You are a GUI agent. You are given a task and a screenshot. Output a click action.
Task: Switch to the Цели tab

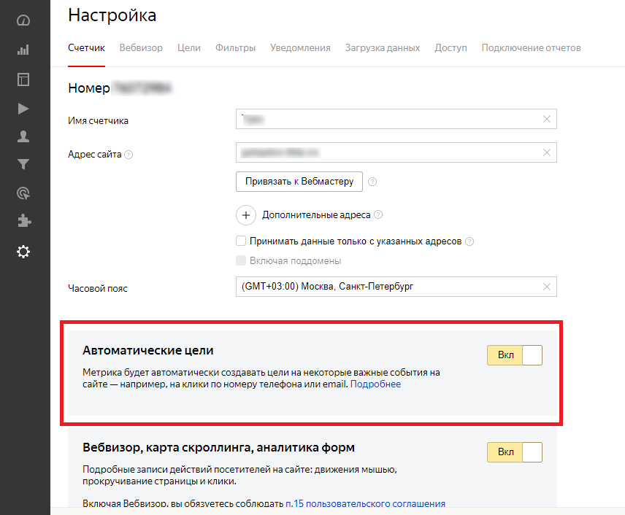click(189, 48)
